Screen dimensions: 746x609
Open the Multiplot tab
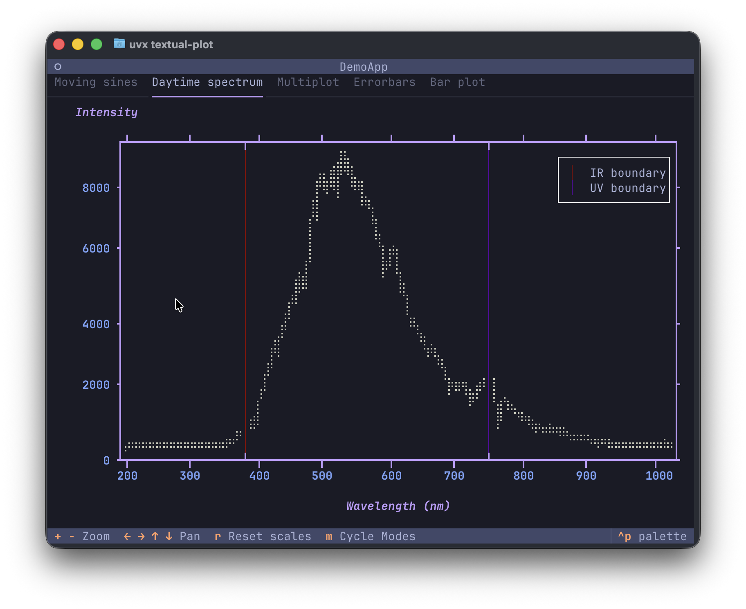[308, 82]
